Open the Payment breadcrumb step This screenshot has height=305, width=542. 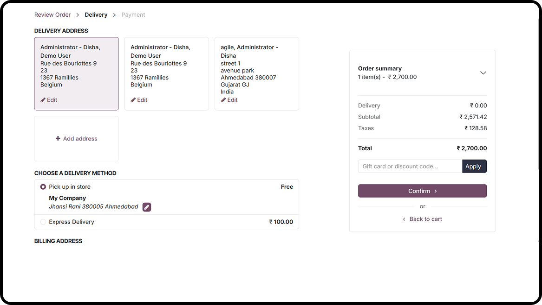click(x=133, y=15)
